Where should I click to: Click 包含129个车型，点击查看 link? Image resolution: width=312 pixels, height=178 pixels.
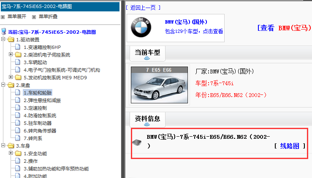[194, 31]
